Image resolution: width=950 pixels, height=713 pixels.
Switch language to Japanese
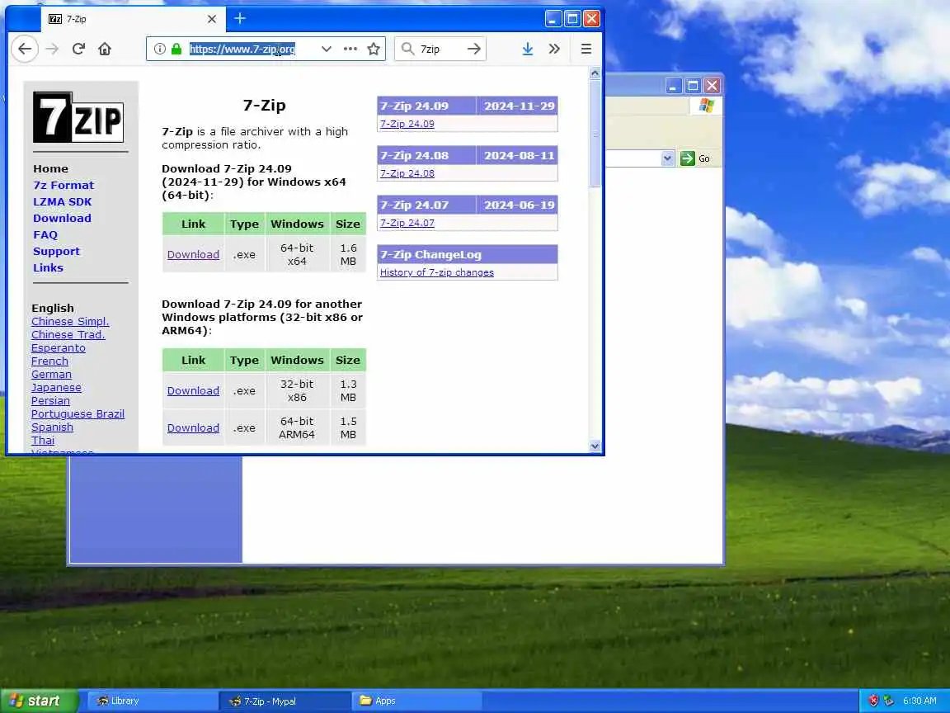(x=56, y=388)
